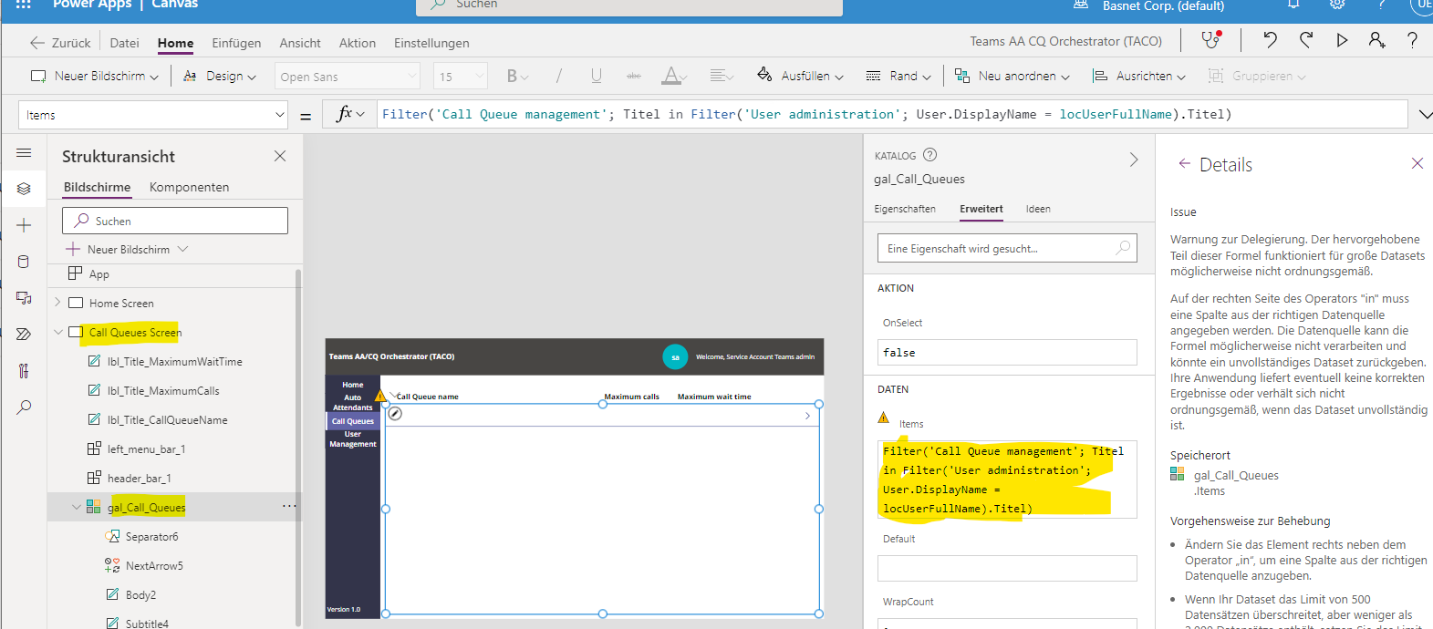Image resolution: width=1433 pixels, height=629 pixels.
Task: Collapse the properties panel chevron
Action: [x=1134, y=160]
